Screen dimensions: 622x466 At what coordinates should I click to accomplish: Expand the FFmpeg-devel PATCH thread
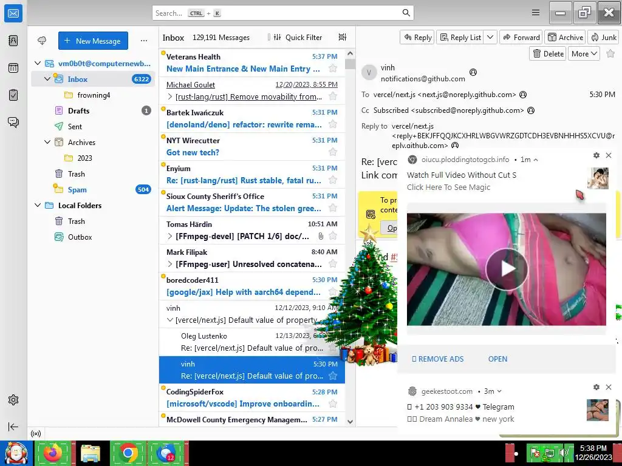click(x=170, y=236)
